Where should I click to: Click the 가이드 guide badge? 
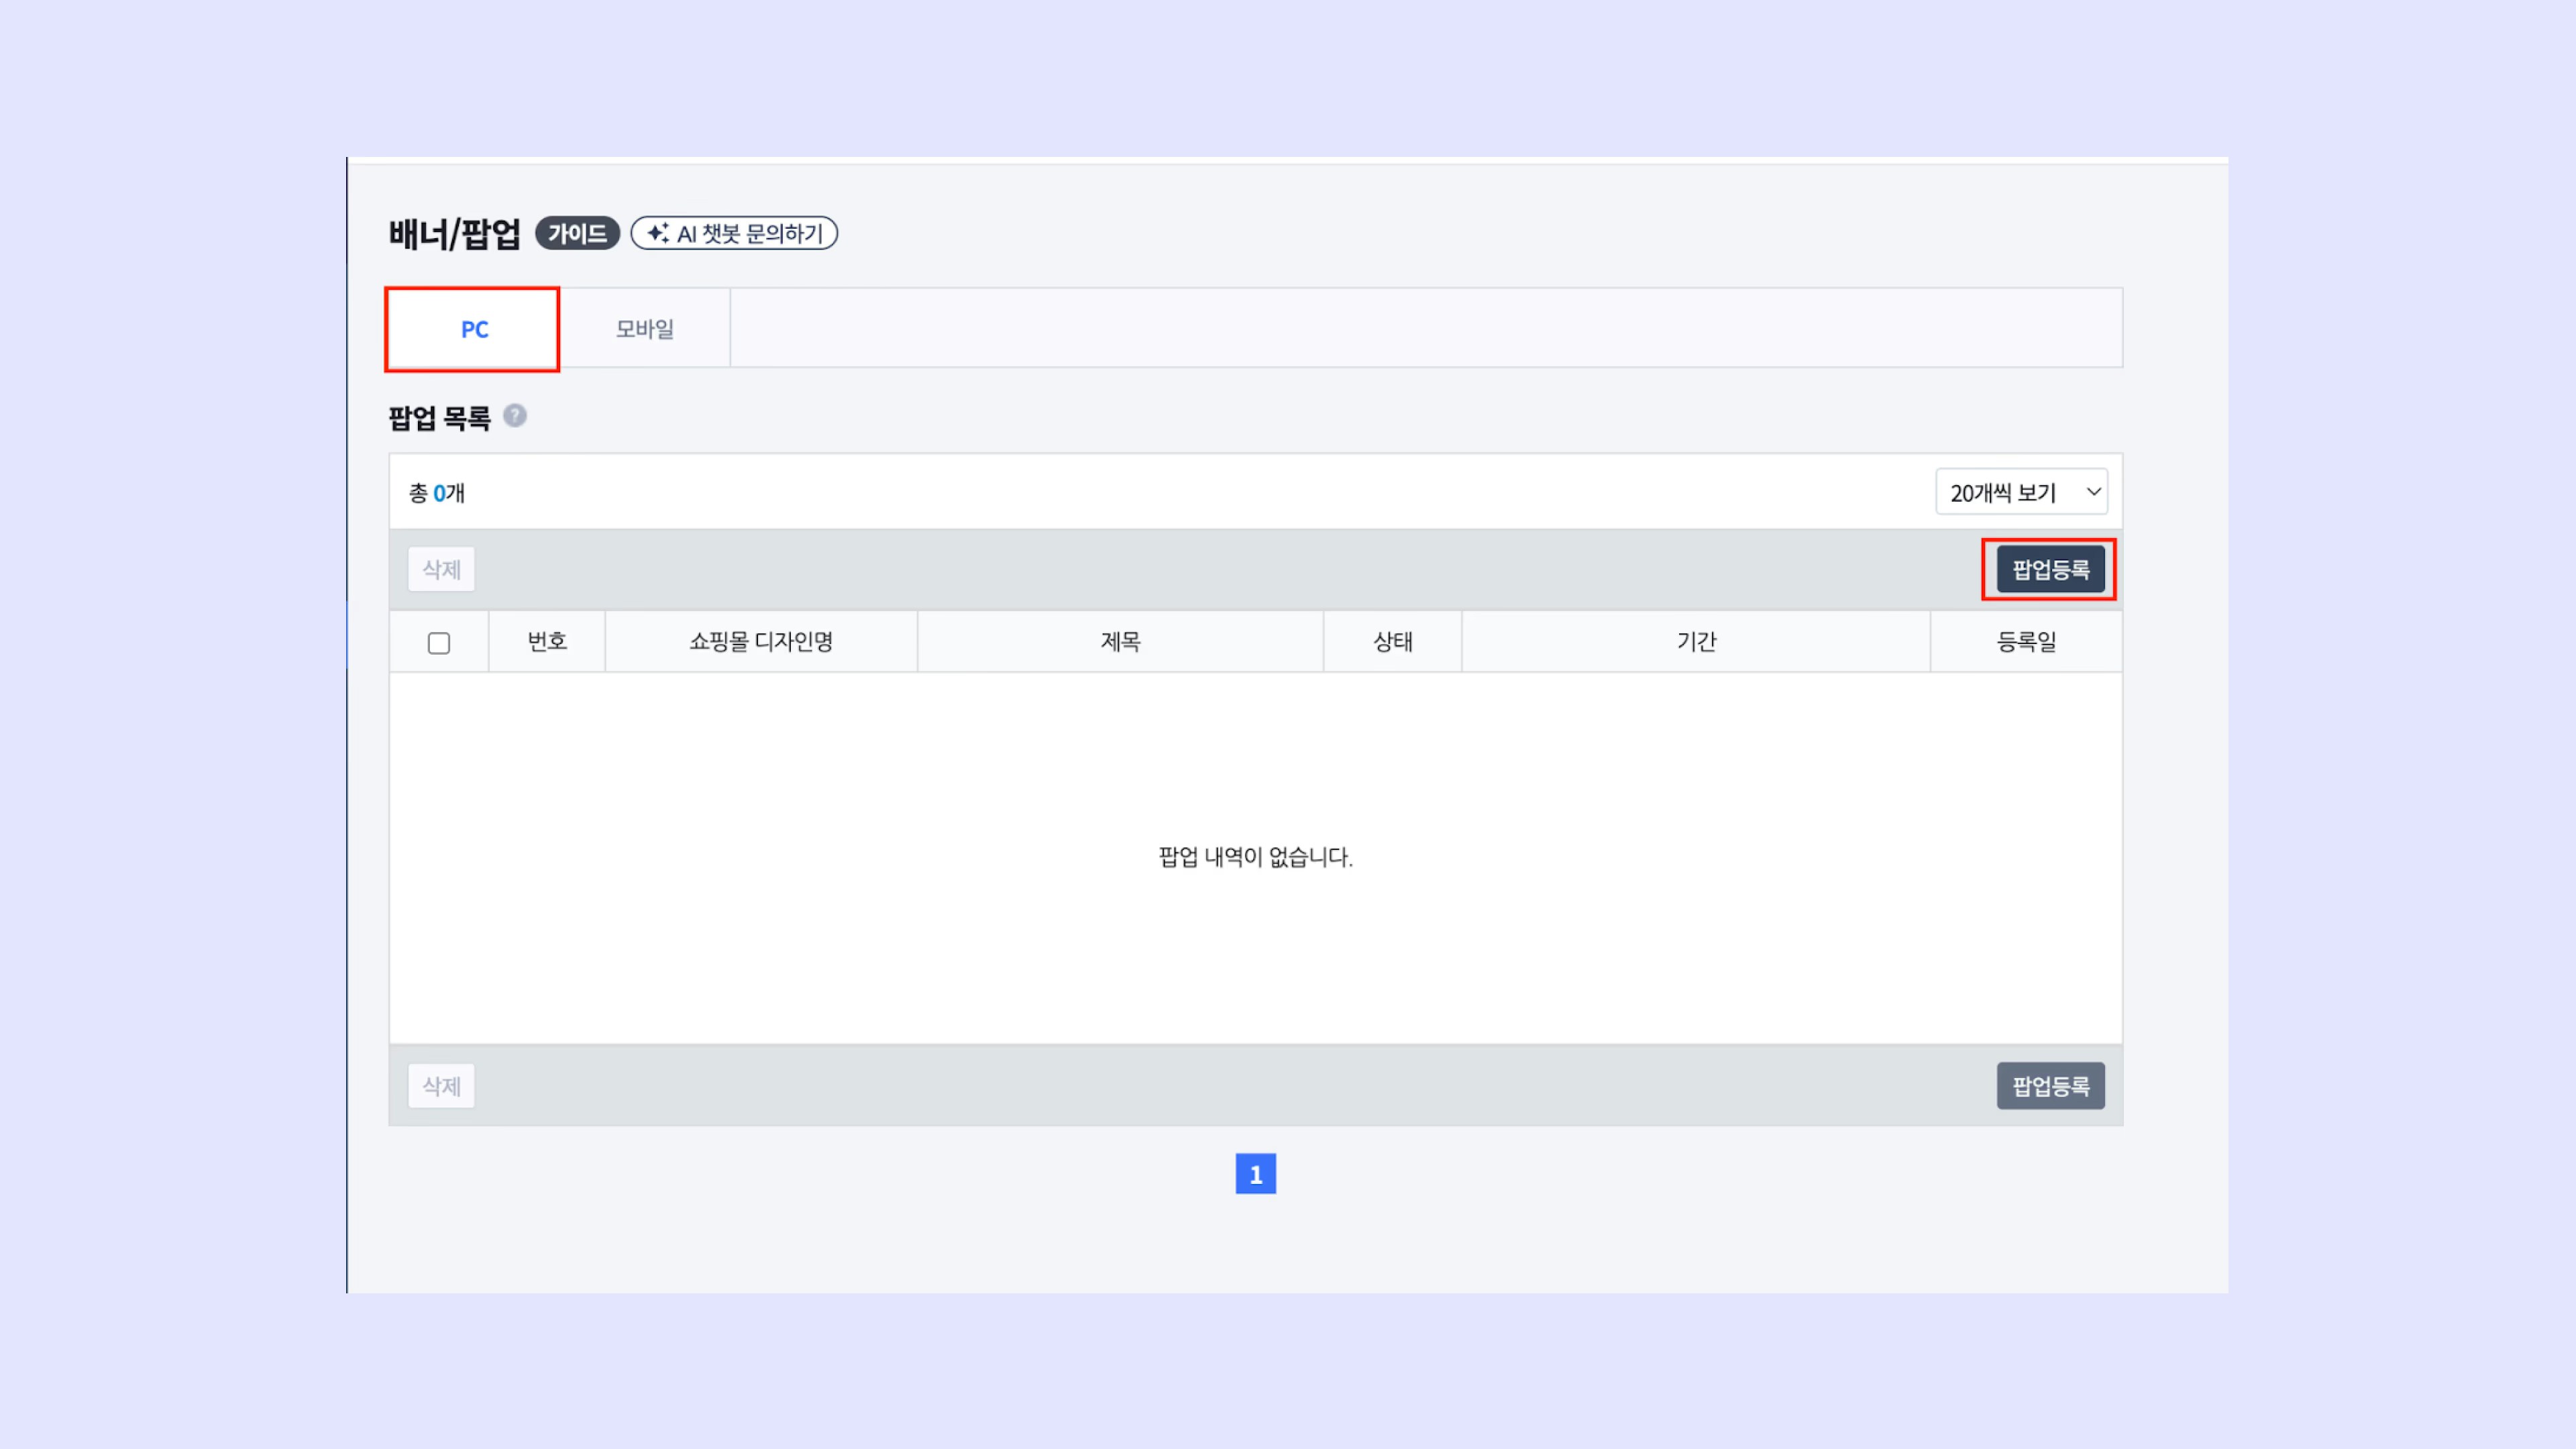coord(577,233)
